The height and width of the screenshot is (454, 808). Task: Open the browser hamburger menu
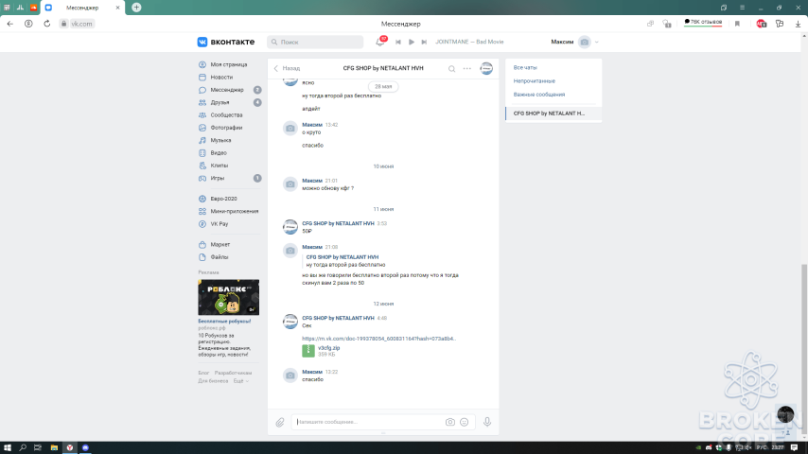point(742,8)
